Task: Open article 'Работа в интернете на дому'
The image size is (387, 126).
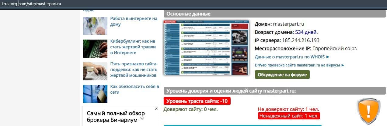Action: pos(134,21)
